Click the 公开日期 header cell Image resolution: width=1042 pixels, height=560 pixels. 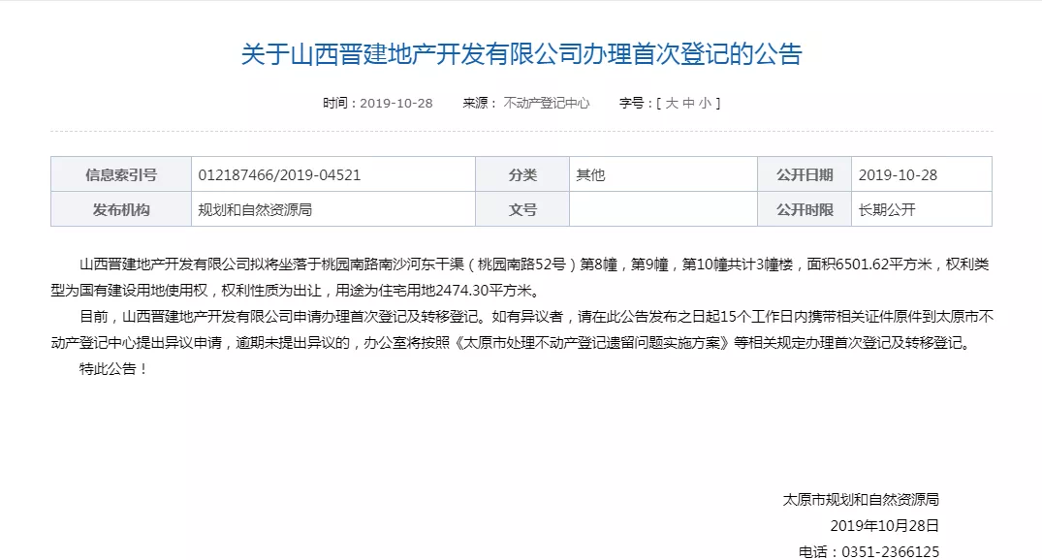[805, 174]
